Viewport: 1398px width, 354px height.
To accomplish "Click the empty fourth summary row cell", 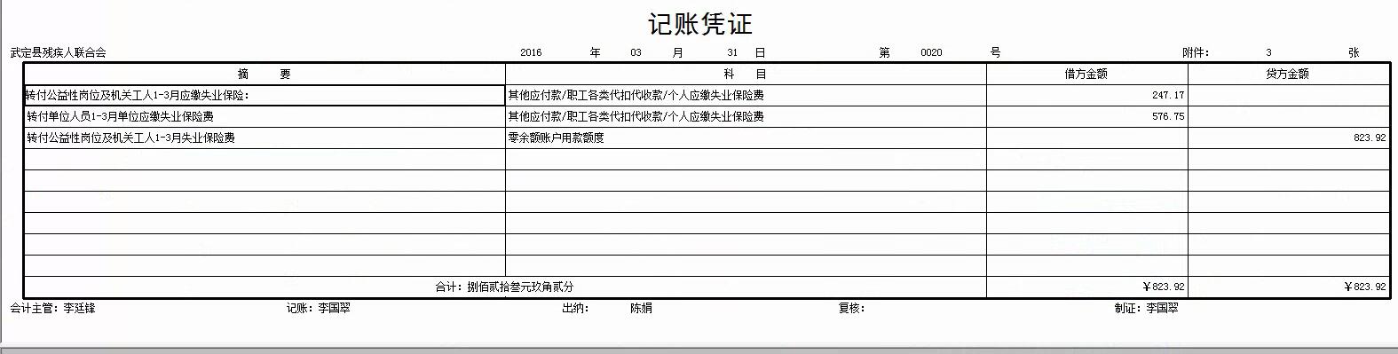I will coord(265,159).
